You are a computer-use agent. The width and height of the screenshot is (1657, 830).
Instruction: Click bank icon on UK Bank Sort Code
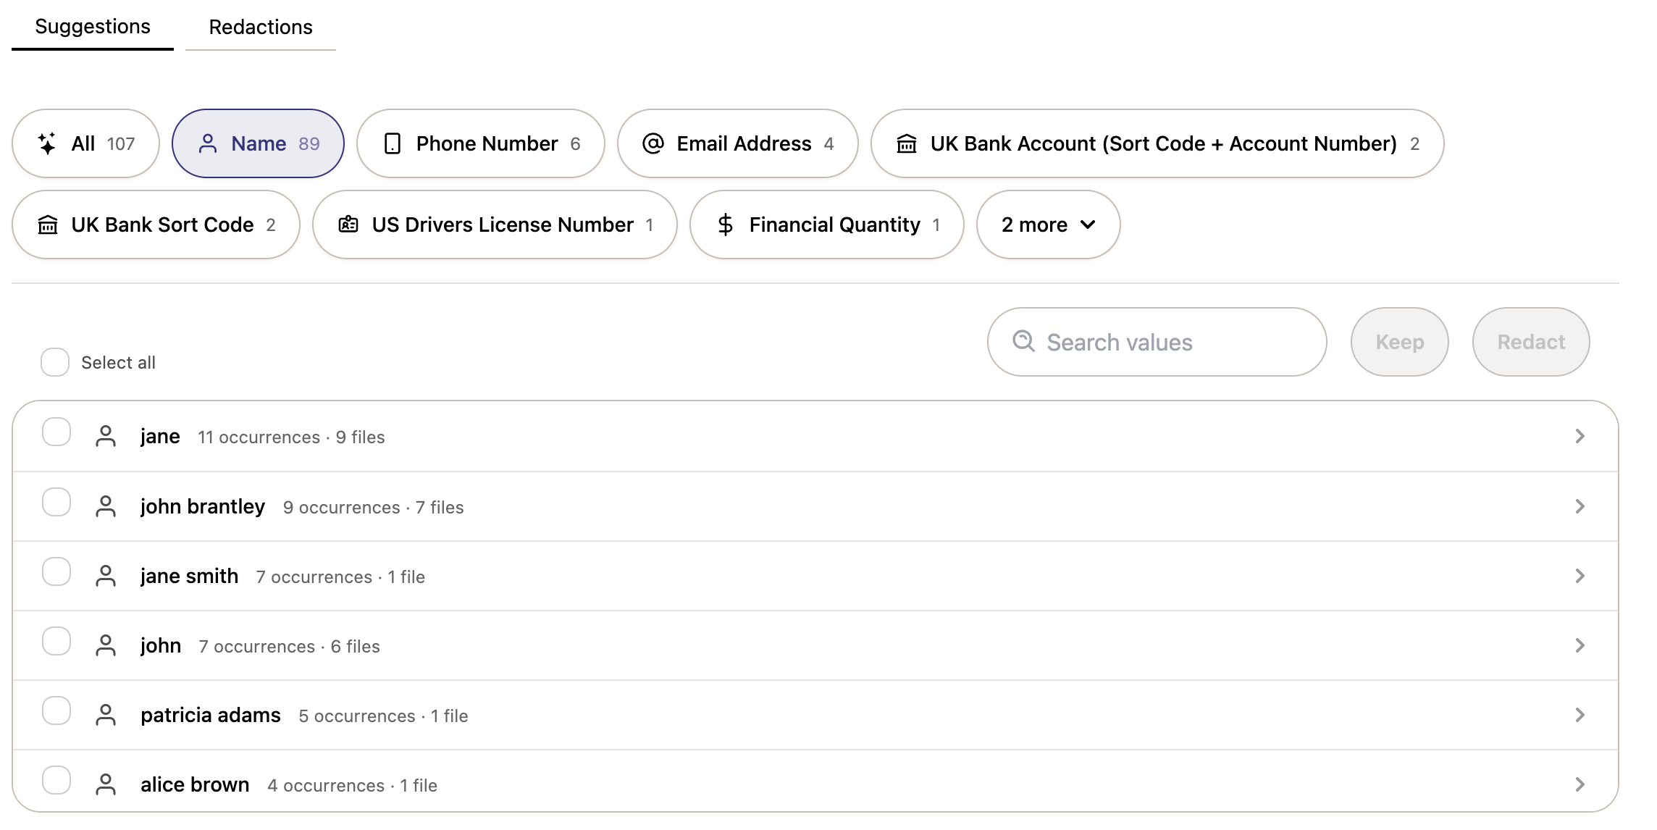click(x=48, y=225)
